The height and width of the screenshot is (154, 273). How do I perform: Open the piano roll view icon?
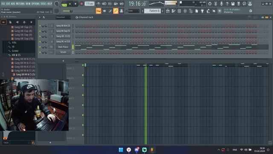(174, 11)
